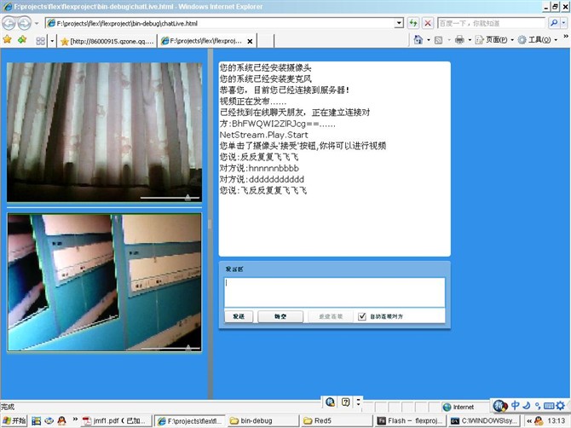Open the IME settings gear icon
This screenshot has height=428, width=571.
(561, 405)
